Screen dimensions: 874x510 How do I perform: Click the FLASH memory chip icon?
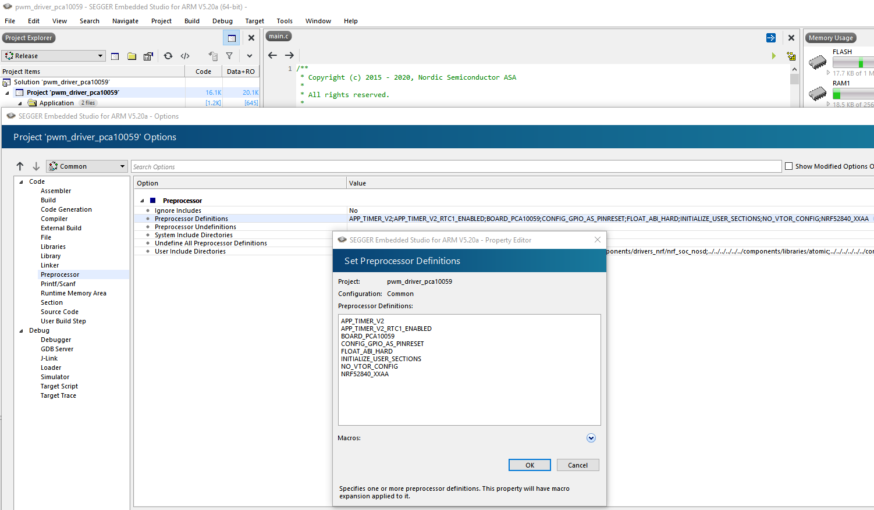coord(818,61)
